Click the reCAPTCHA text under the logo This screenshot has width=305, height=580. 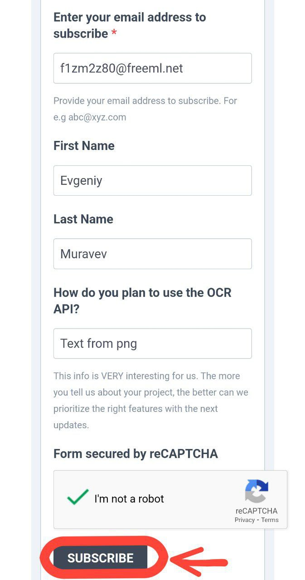click(257, 511)
